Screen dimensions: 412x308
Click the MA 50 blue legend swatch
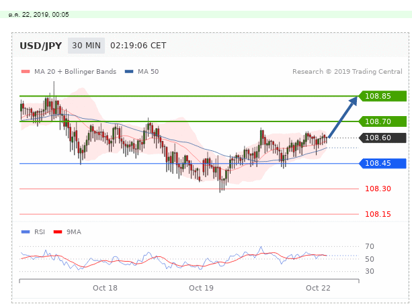(129, 72)
